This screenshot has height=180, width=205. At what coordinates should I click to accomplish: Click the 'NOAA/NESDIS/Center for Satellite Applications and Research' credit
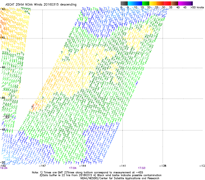pos(120,178)
